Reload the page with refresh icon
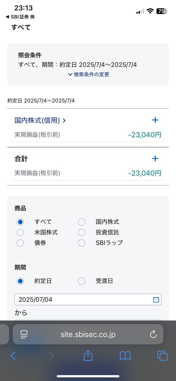This screenshot has height=381, width=176. [x=153, y=335]
